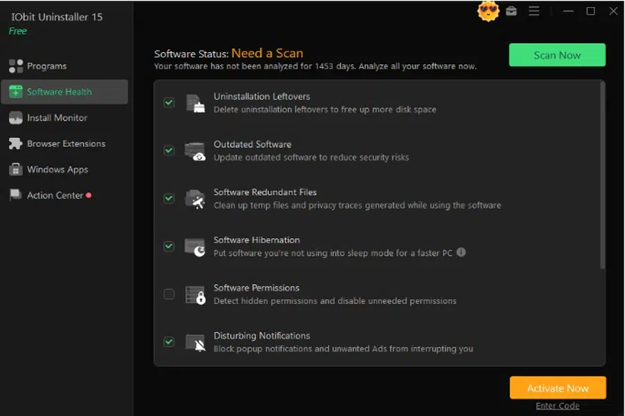
Task: Click 'Clean up temp files' description text
Action: coord(357,205)
